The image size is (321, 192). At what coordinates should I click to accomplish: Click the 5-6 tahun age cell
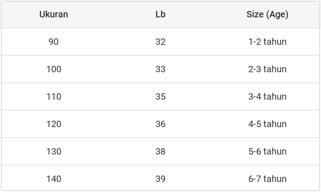click(267, 151)
